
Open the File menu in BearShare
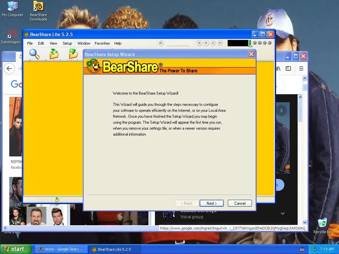[x=30, y=43]
